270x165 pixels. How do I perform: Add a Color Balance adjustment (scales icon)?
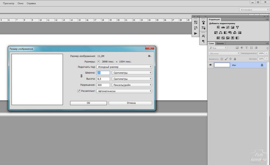[221, 32]
